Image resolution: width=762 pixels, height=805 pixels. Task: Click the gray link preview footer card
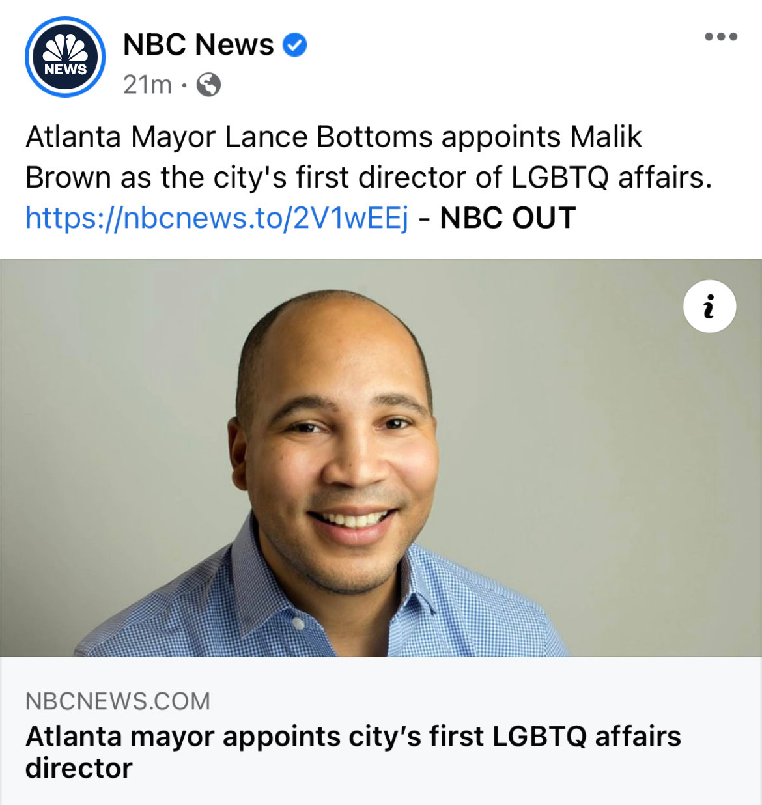(x=381, y=731)
